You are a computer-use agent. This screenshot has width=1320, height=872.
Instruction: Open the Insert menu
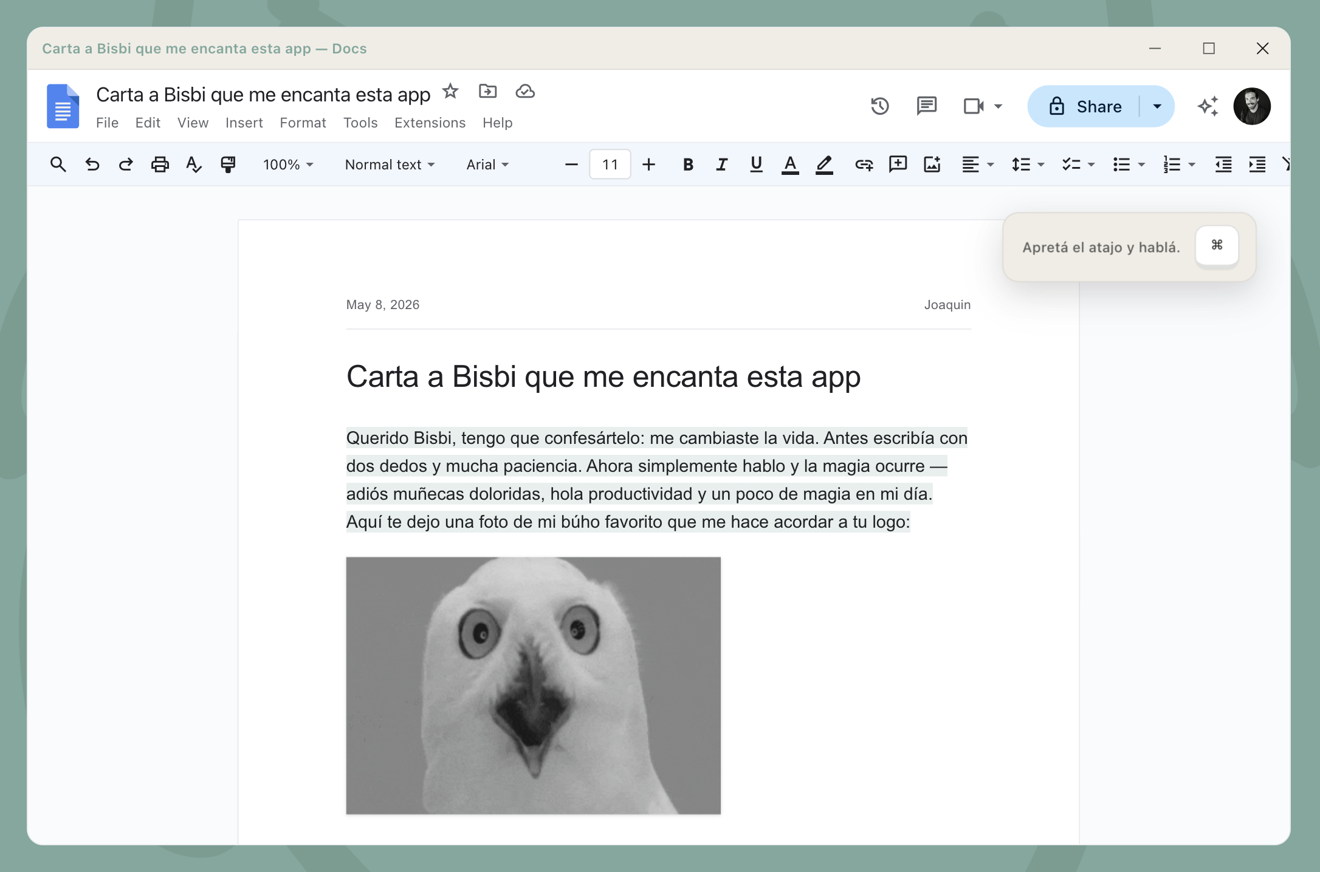[x=244, y=123]
